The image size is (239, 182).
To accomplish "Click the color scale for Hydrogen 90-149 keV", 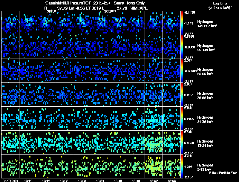I will (182, 47).
